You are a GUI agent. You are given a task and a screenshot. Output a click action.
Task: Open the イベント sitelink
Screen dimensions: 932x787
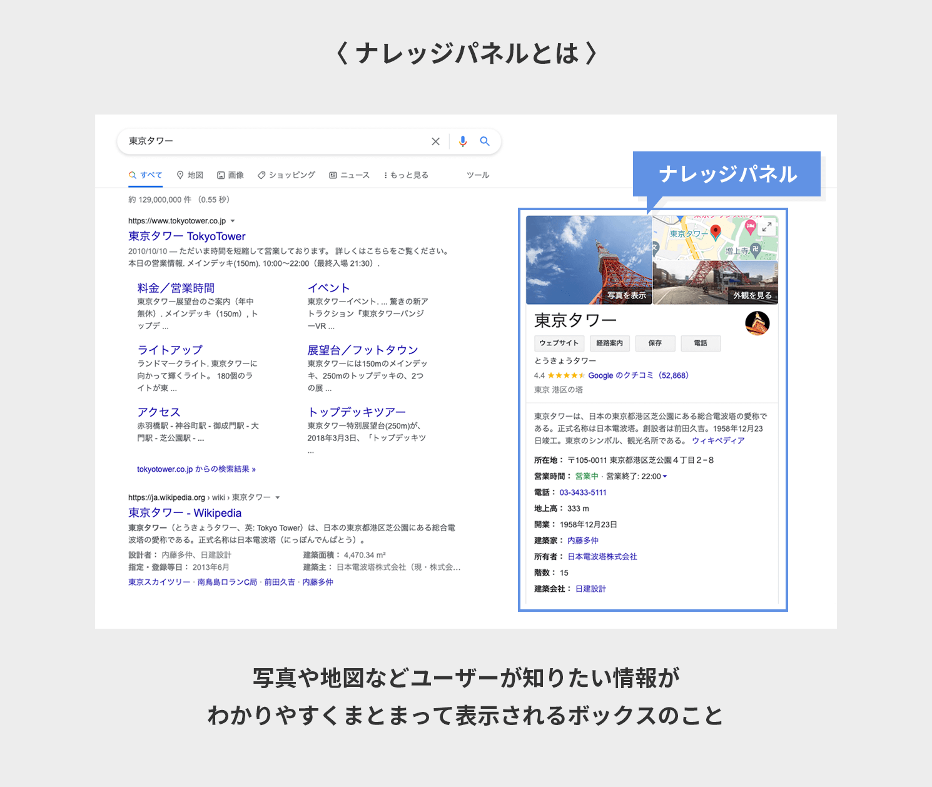point(328,288)
